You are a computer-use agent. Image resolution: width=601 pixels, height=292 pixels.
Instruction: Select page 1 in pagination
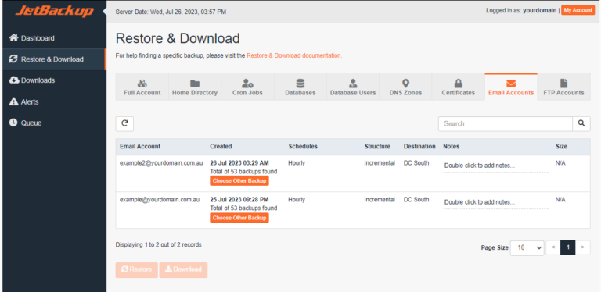[567, 247]
